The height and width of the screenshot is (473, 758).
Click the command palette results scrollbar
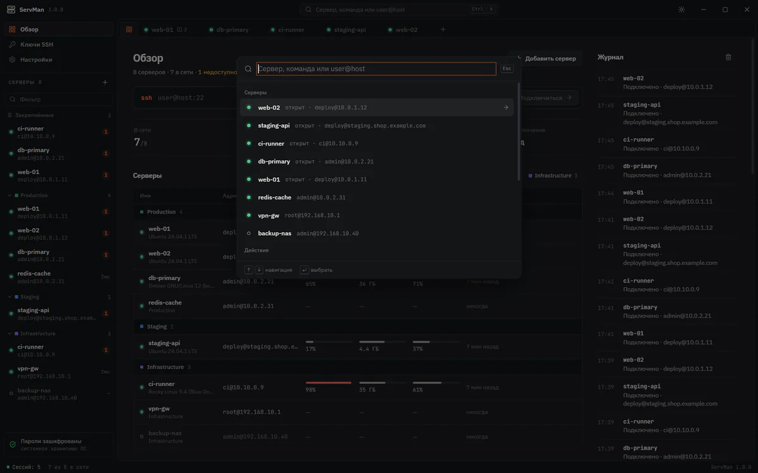point(519,132)
